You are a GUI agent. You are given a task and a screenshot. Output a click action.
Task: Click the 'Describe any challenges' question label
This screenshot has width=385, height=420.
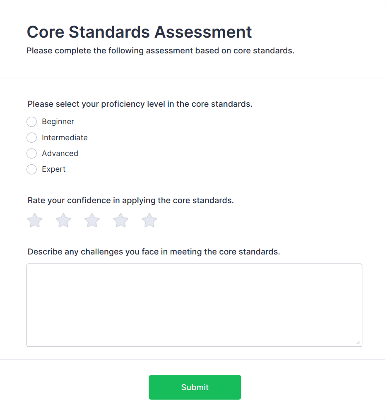pos(154,252)
